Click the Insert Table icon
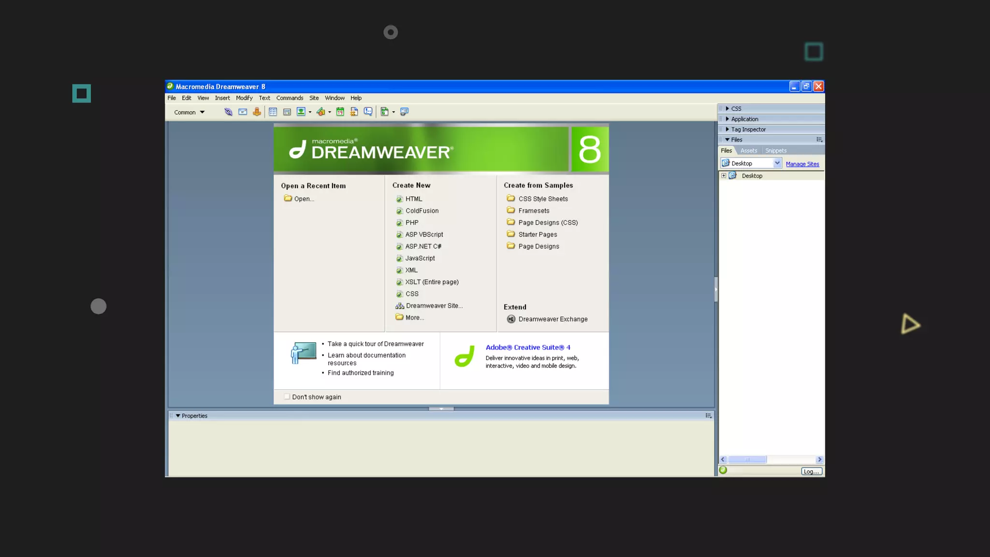The image size is (990, 557). pos(273,112)
